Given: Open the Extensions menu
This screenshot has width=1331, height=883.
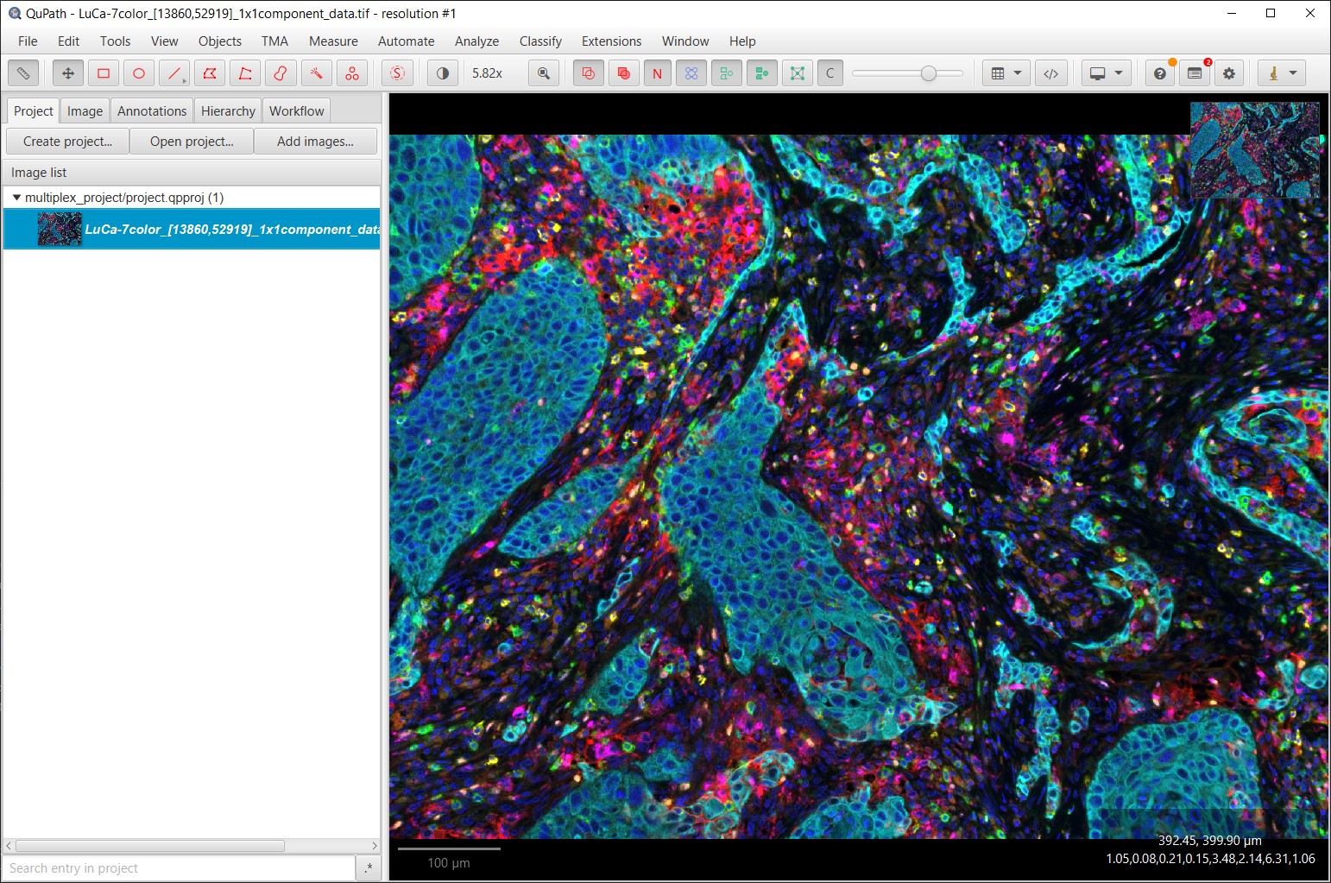Looking at the screenshot, I should (611, 41).
